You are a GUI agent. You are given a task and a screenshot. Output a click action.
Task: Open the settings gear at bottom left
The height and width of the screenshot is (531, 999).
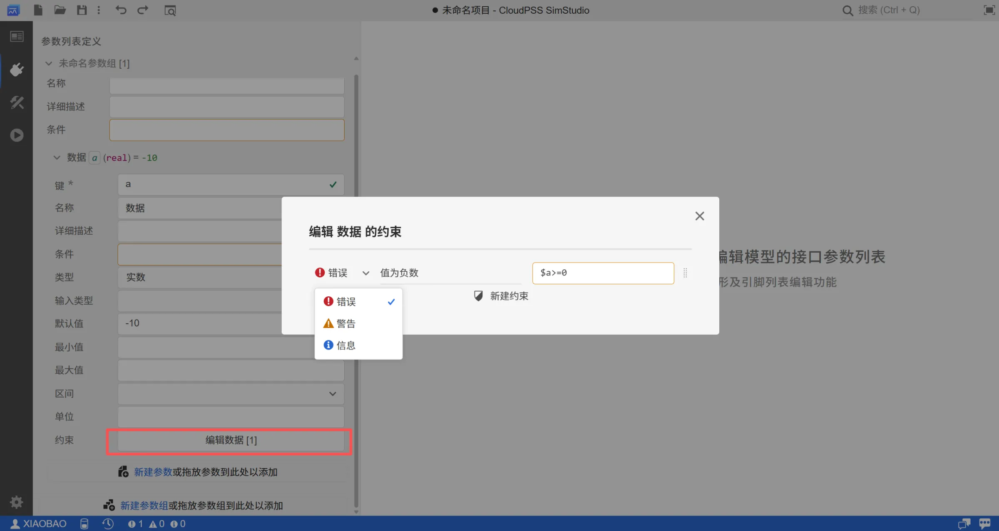(16, 502)
